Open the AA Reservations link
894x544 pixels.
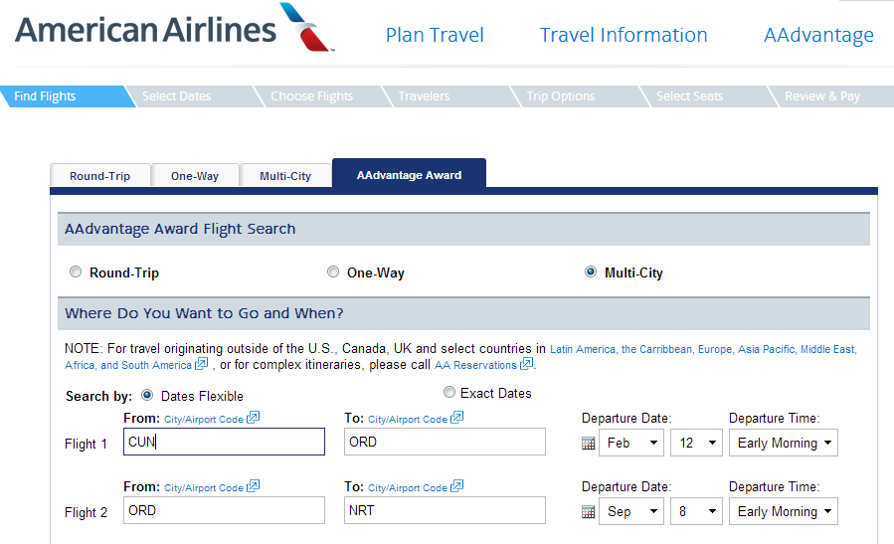coord(475,365)
